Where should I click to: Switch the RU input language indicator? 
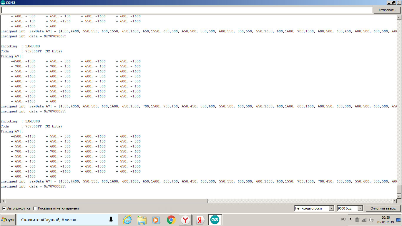[x=343, y=219]
